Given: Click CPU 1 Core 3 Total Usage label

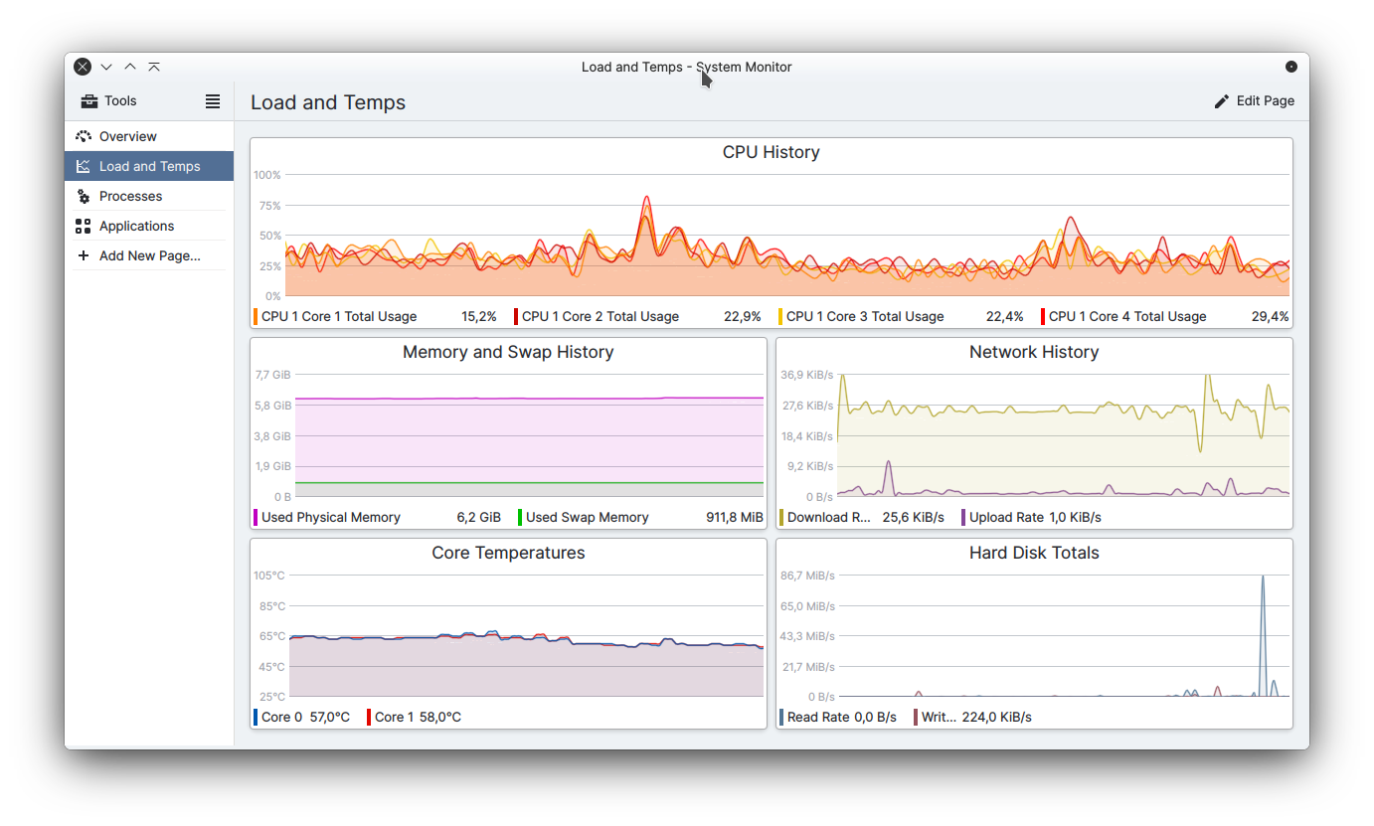Looking at the screenshot, I should pos(865,316).
